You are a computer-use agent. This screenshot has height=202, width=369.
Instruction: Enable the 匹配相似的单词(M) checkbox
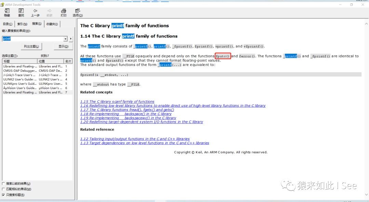point(3,189)
